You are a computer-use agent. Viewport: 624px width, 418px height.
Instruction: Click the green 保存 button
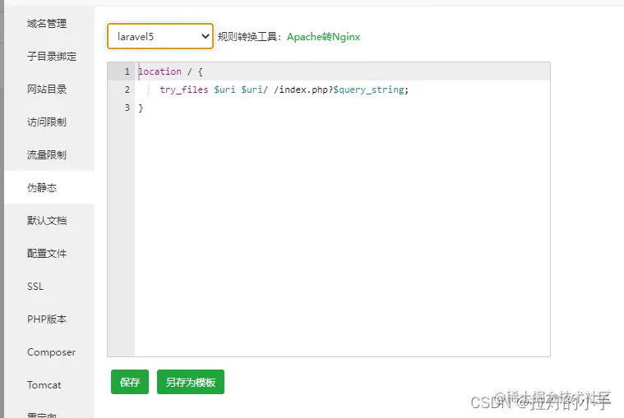[130, 382]
